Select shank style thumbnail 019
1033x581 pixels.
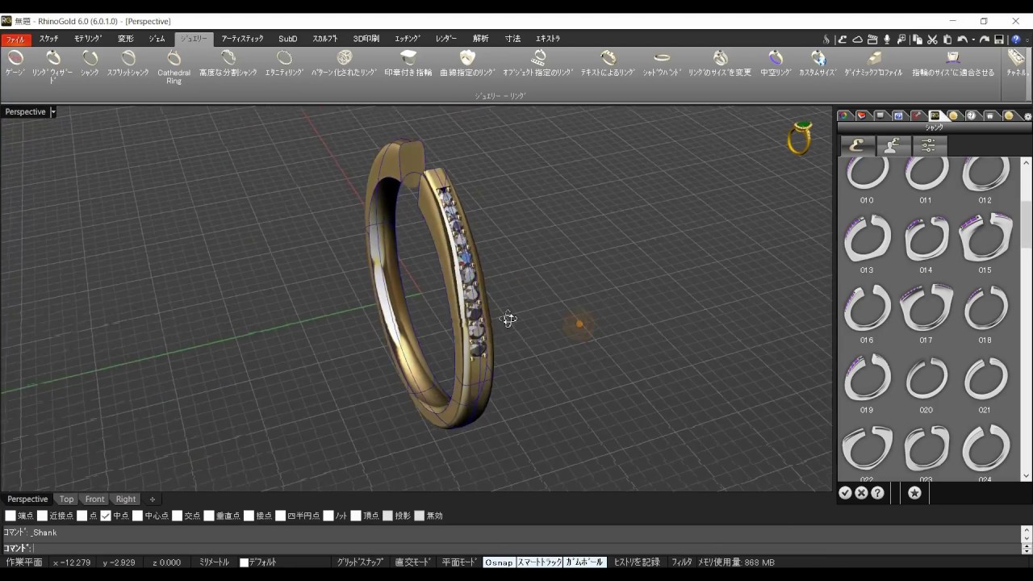tap(867, 379)
